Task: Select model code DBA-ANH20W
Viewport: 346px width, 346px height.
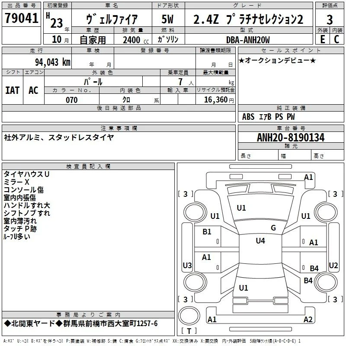Action: click(x=248, y=40)
